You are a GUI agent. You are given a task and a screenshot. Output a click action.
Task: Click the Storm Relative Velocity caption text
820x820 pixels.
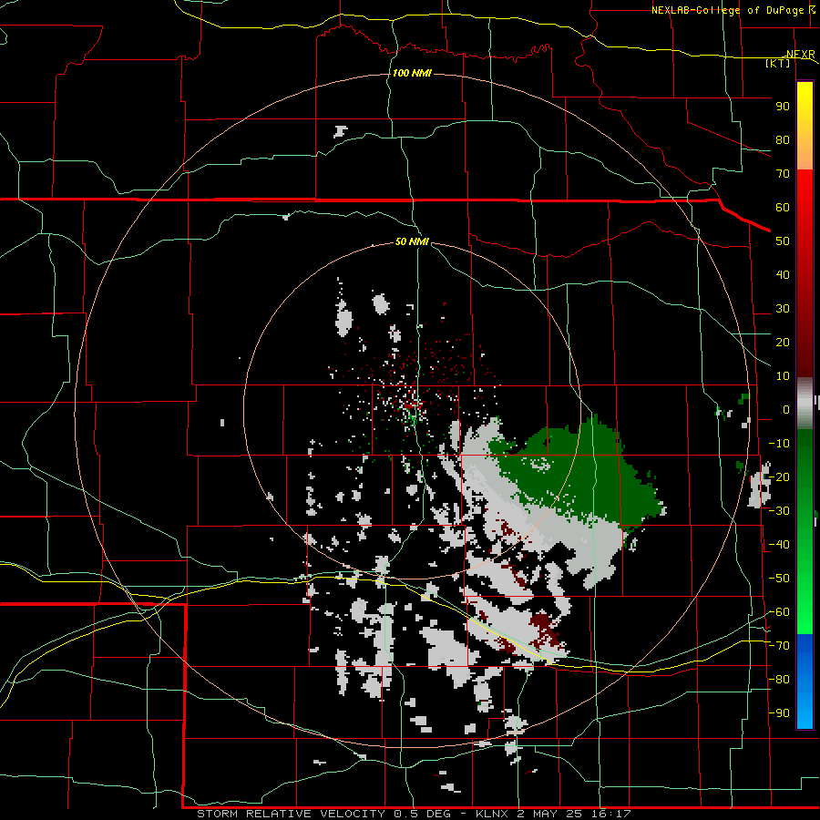[414, 814]
